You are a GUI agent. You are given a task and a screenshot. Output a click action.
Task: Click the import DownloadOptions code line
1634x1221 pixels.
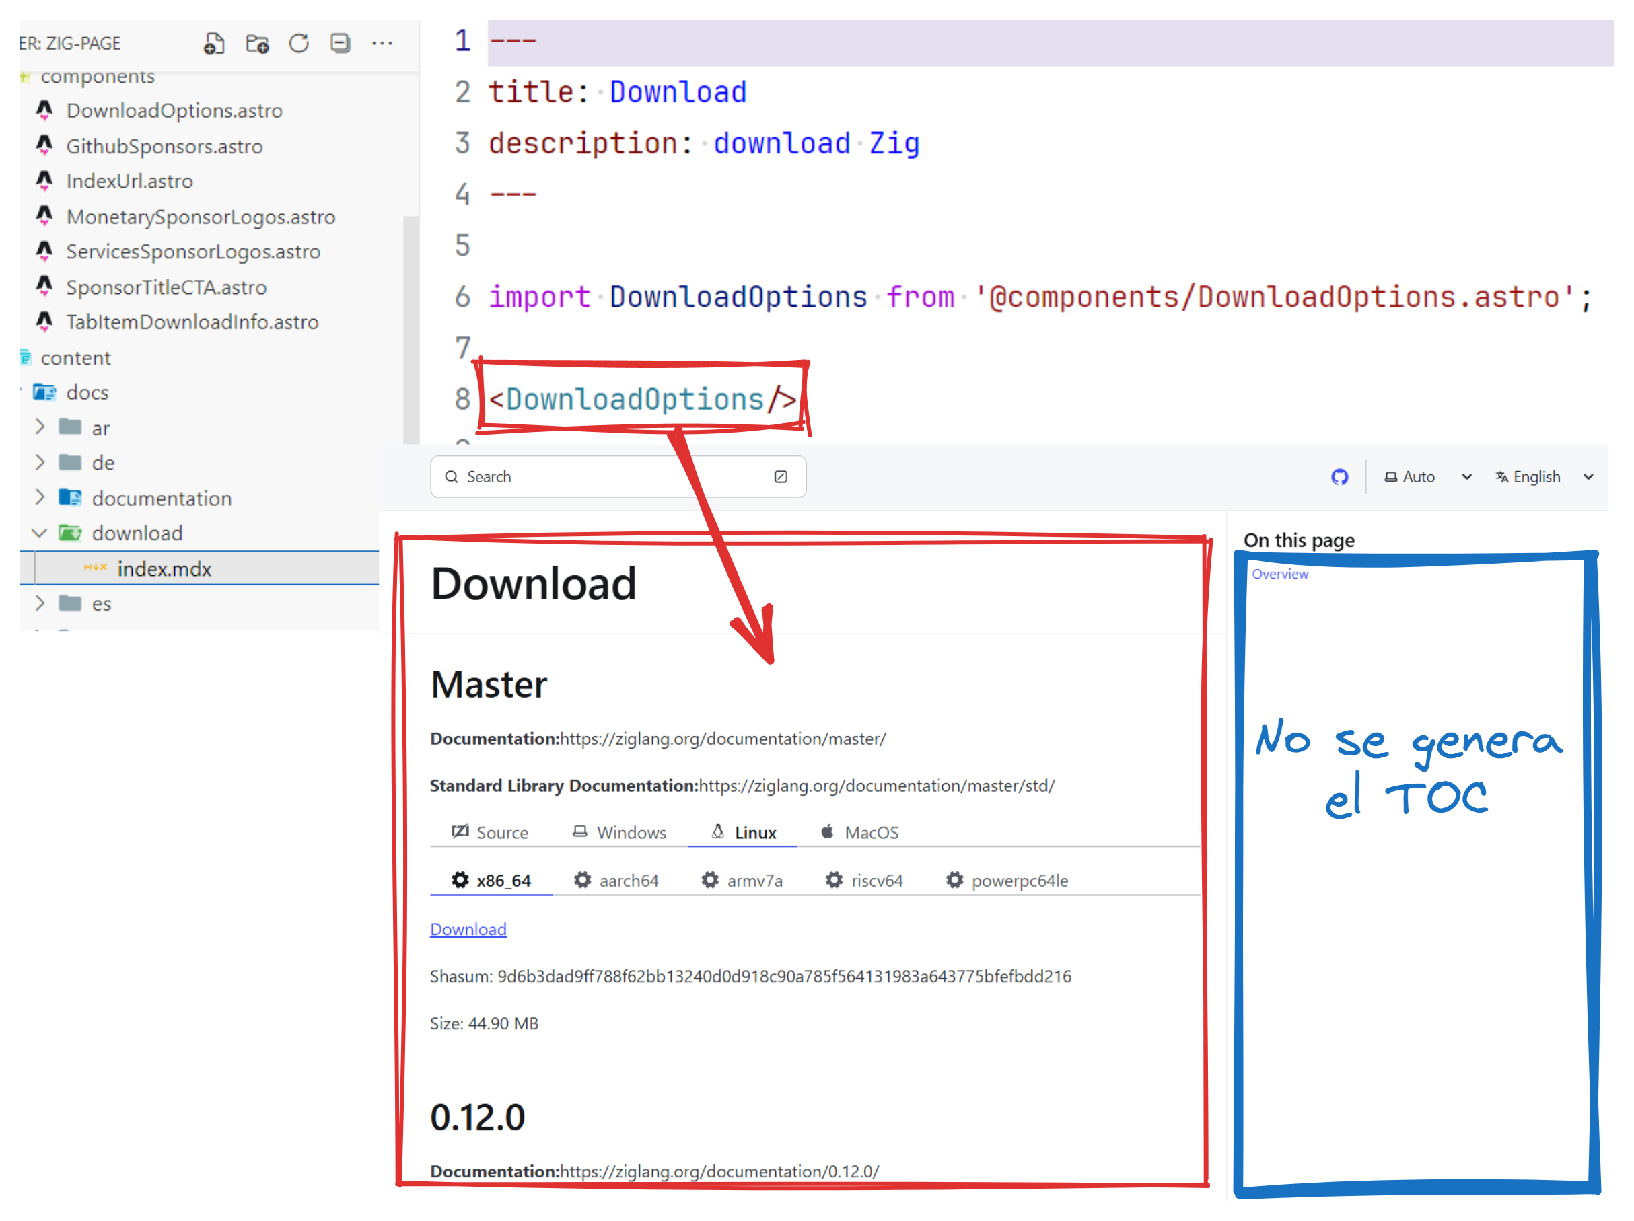(1040, 297)
